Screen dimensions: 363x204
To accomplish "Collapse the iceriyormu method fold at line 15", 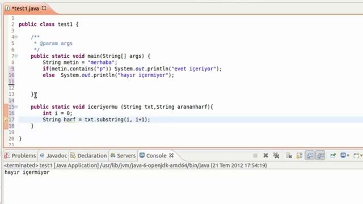I will pos(16,107).
